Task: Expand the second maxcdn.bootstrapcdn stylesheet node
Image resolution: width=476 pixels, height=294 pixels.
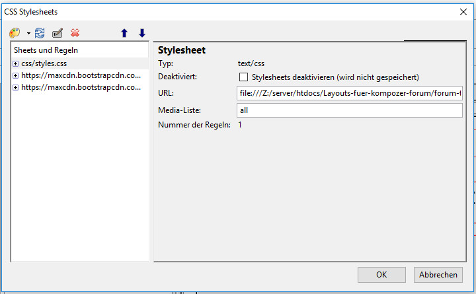Action: (15, 87)
